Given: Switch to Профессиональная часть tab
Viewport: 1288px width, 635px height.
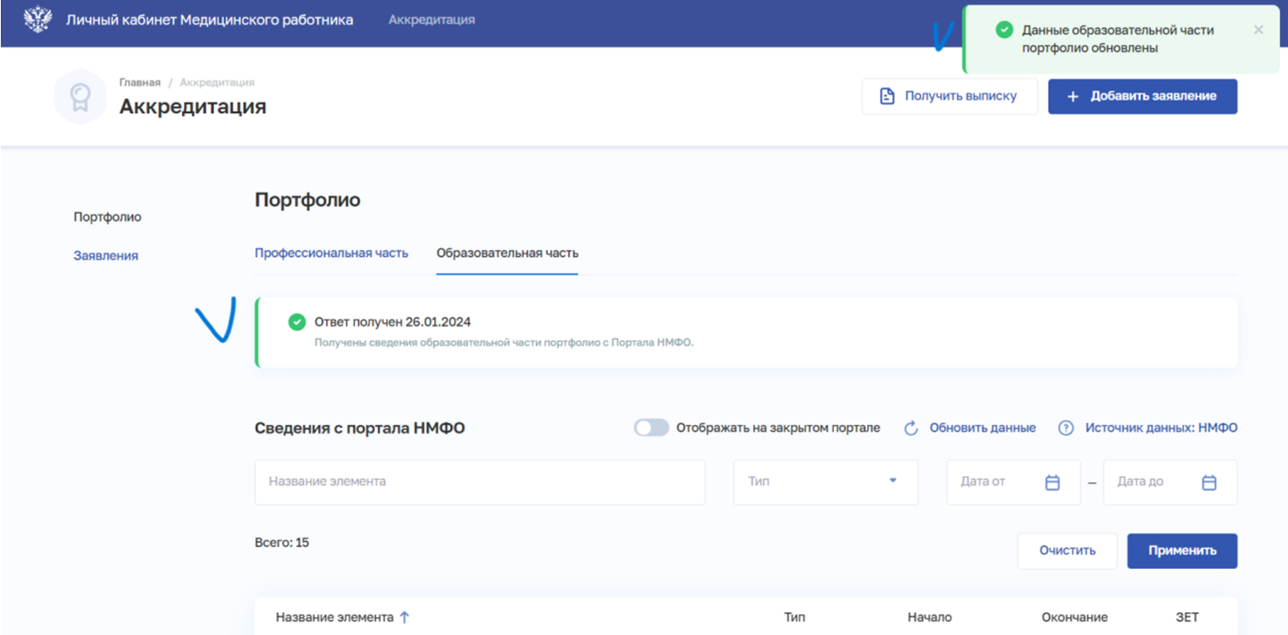Looking at the screenshot, I should click(331, 253).
